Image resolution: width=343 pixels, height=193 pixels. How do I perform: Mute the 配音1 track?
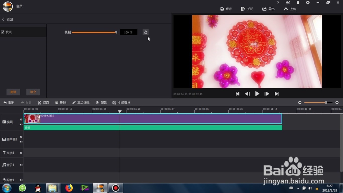21,180
